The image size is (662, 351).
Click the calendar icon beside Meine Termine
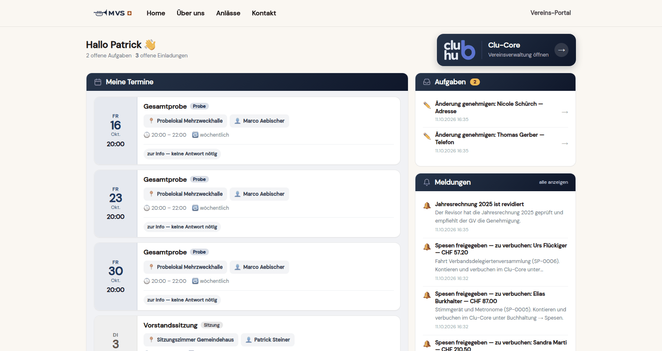pyautogui.click(x=98, y=82)
